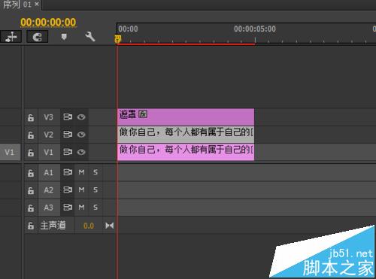
Task: Toggle lock on A3 track
Action: [x=31, y=208]
